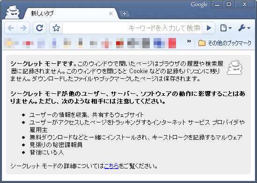257x183 pixels.
Task: Click the 背後にいる人 list item text
Action: tap(46, 152)
